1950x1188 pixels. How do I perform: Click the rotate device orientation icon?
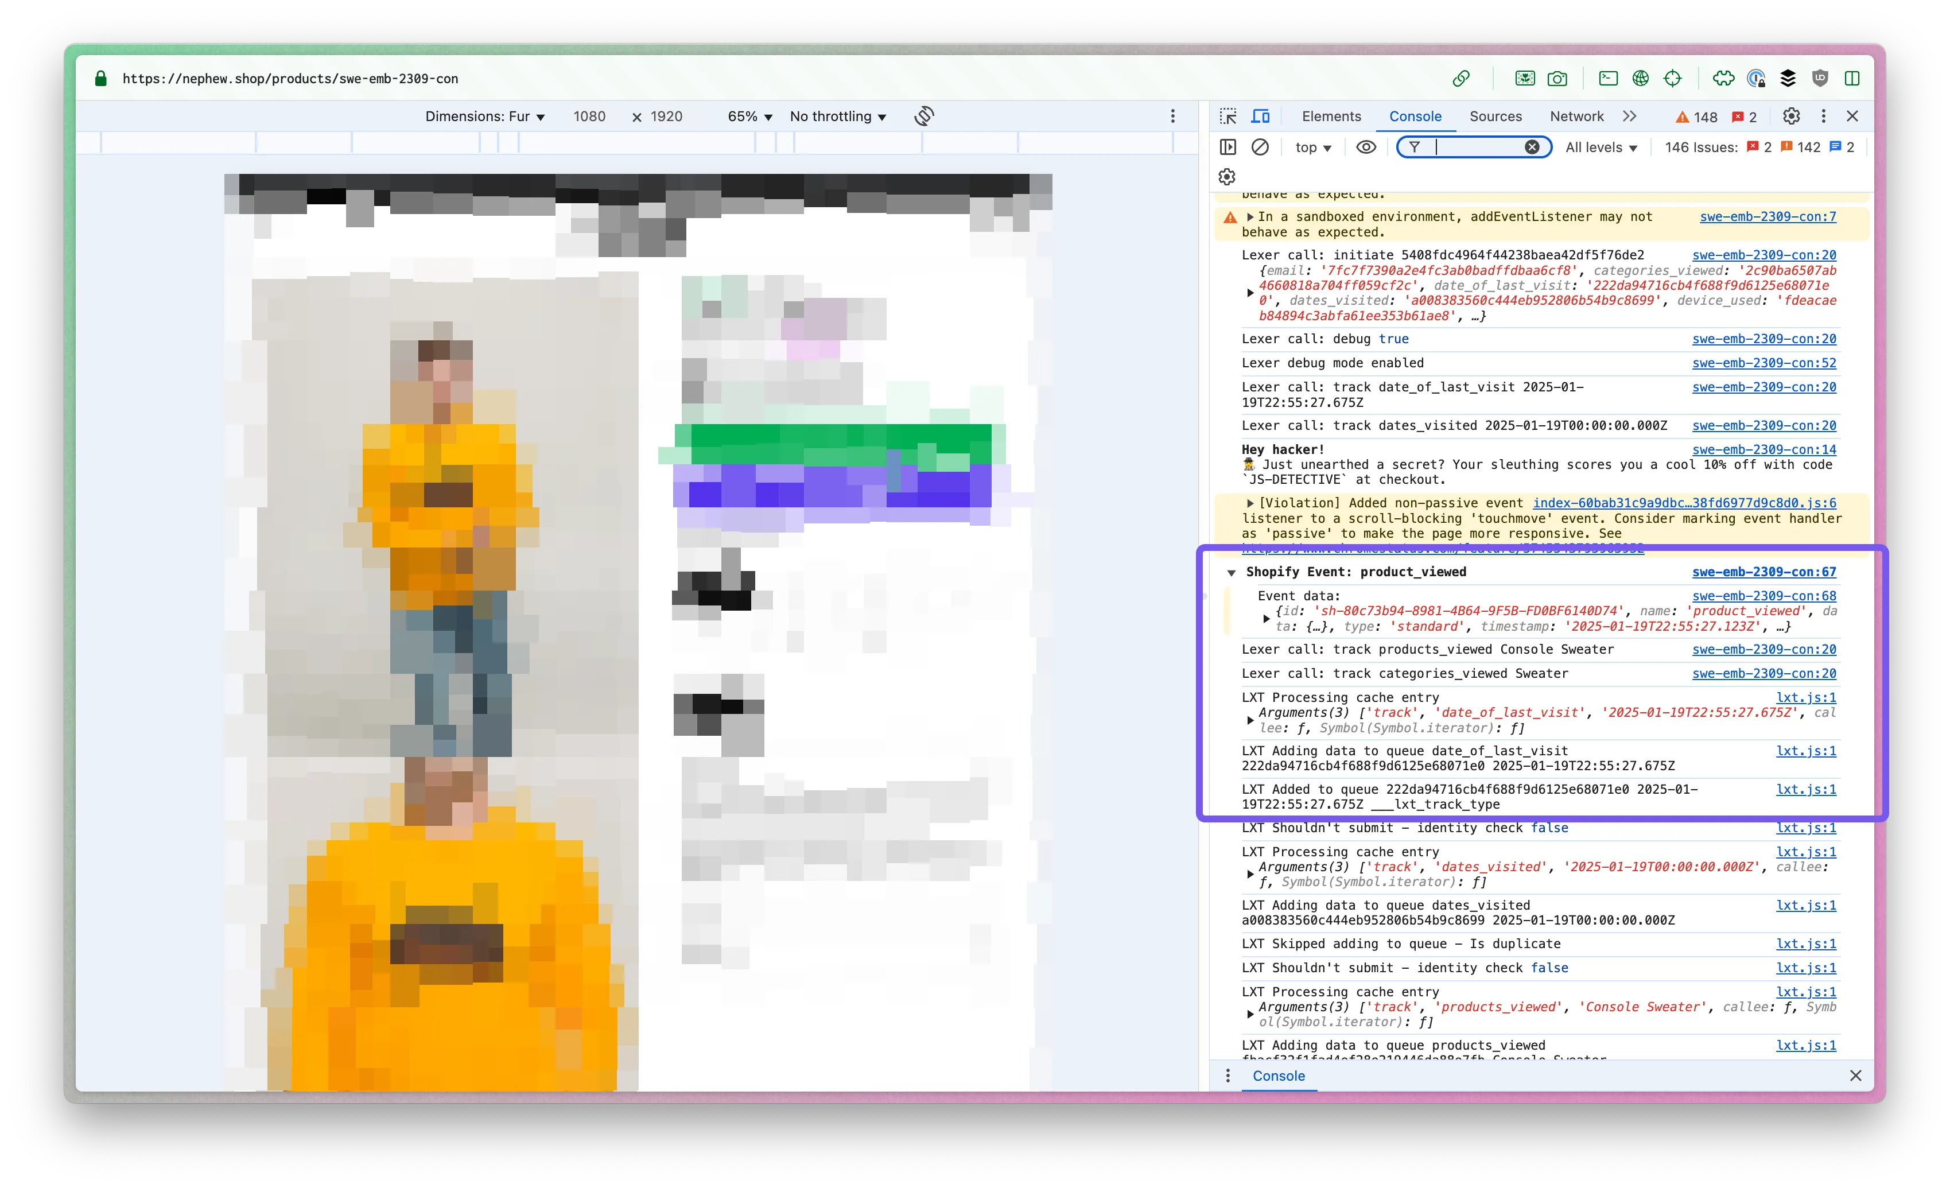[923, 117]
